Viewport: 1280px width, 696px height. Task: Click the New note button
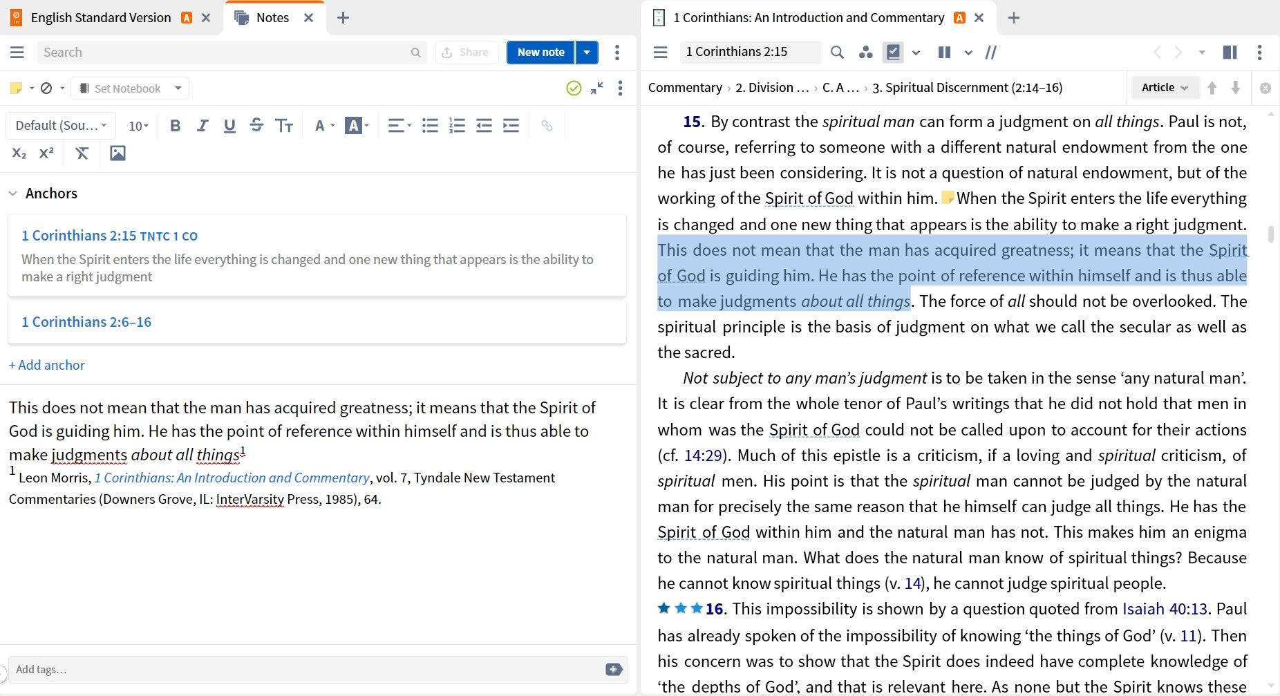click(540, 52)
